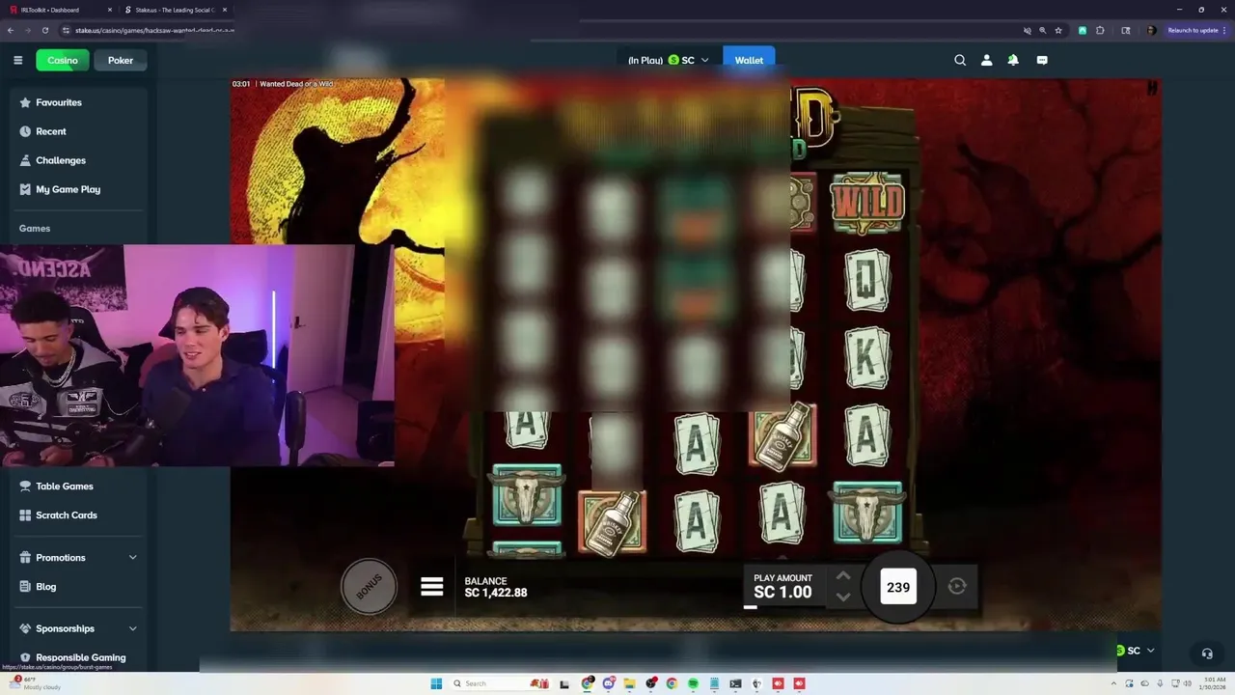Open taskbar clock and date
Viewport: 1235px width, 695px height.
point(1213,683)
